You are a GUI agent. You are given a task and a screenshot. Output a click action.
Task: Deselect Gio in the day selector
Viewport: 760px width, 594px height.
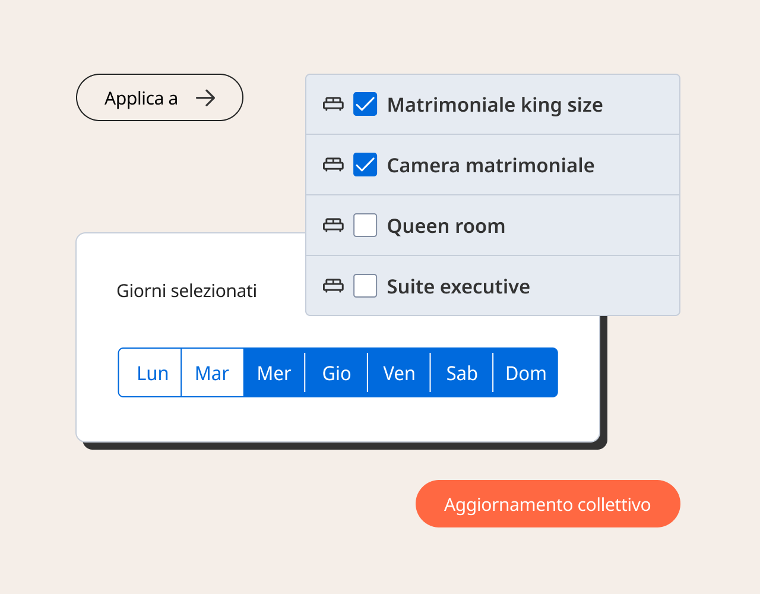[337, 373]
